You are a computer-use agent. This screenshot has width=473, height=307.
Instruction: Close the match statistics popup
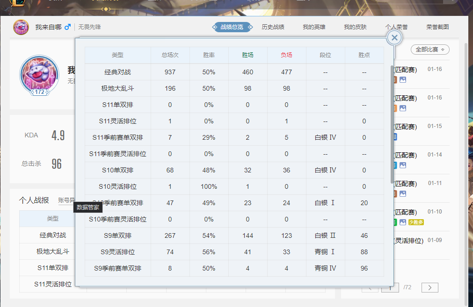click(x=394, y=38)
